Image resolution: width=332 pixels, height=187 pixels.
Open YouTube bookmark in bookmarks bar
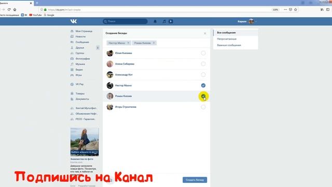(x=35, y=15)
